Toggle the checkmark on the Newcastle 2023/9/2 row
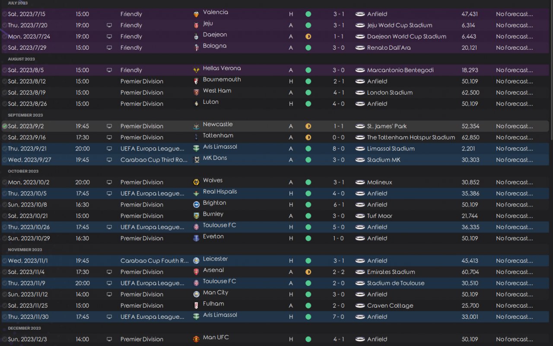Viewport: 553px width, 346px height. tap(4, 127)
